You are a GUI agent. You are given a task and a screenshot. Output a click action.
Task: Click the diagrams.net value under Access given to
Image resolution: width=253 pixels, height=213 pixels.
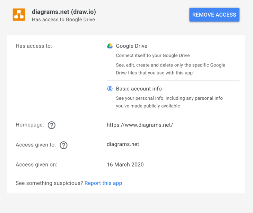pyautogui.click(x=123, y=144)
